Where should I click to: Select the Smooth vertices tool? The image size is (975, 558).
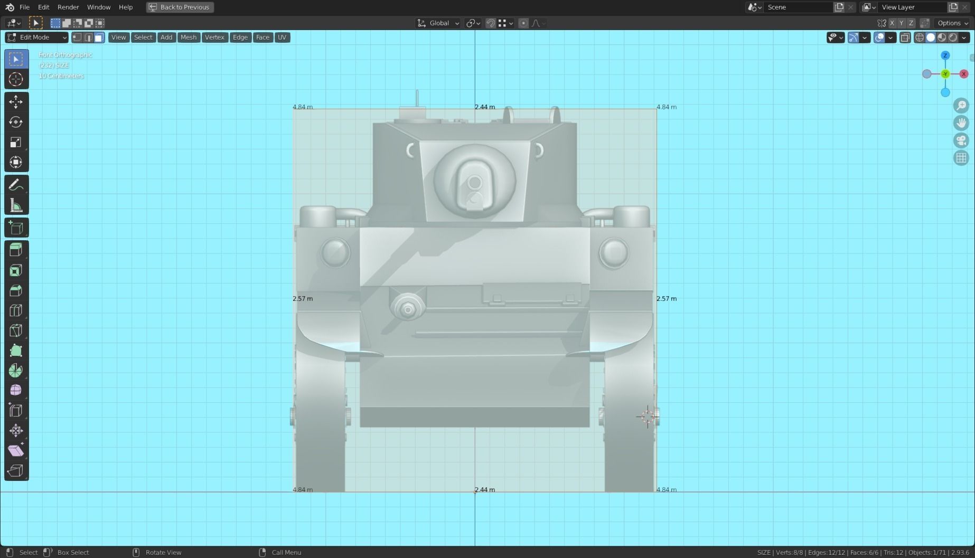click(16, 391)
